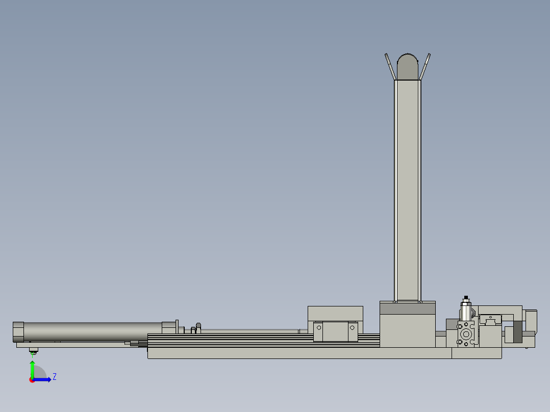Select the dark gray band at the column base
Viewport: 550px width, 412px height.
tap(408, 308)
